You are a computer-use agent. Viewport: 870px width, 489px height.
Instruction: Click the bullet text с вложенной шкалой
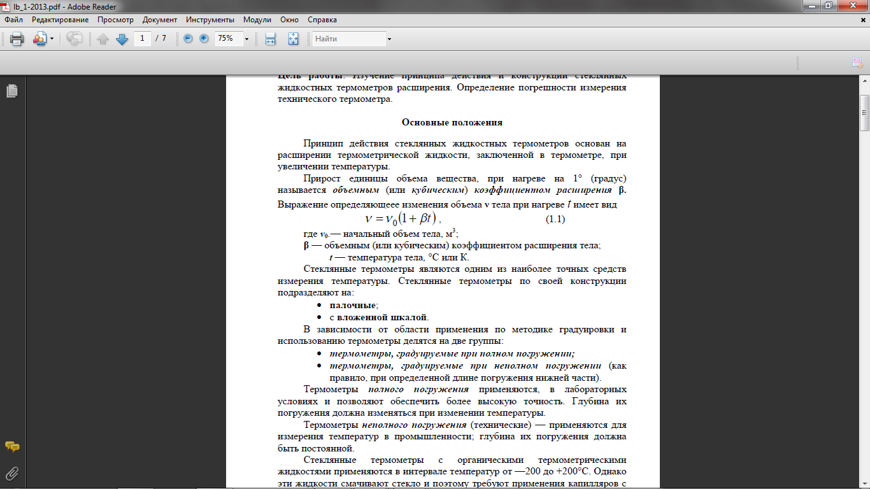379,317
